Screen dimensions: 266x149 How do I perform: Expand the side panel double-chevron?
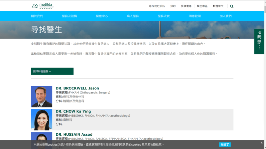tap(259, 33)
